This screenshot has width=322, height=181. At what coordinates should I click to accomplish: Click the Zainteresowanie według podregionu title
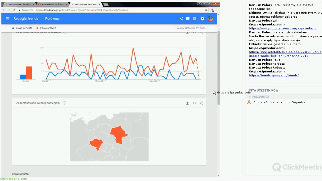pyautogui.click(x=38, y=103)
